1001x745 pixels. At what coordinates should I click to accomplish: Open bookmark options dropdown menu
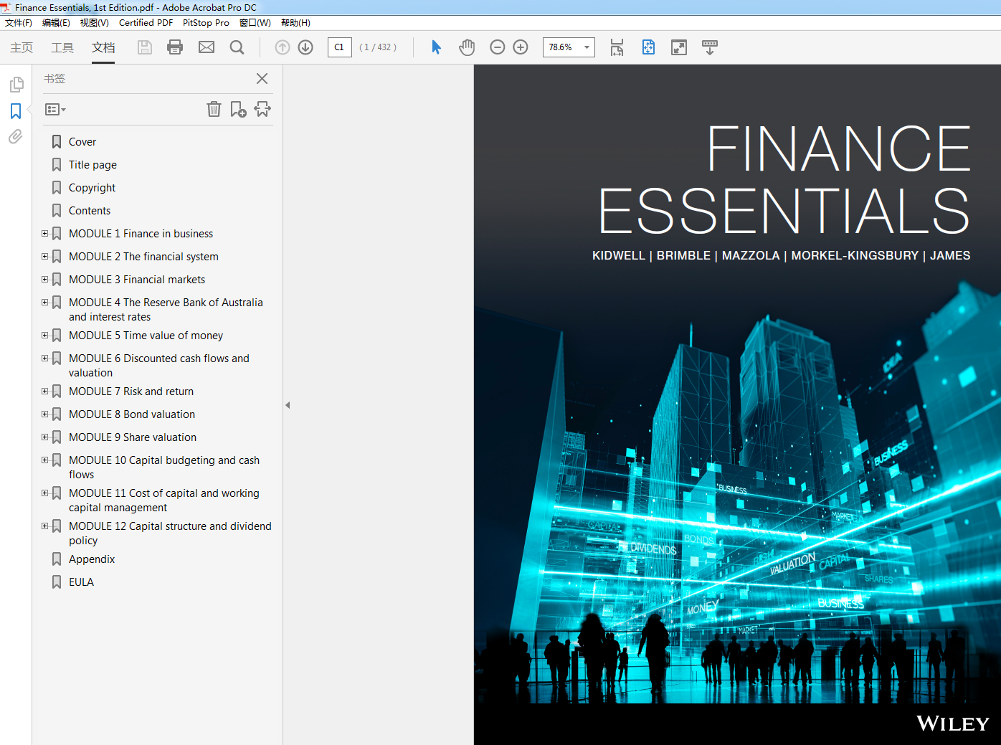(55, 110)
